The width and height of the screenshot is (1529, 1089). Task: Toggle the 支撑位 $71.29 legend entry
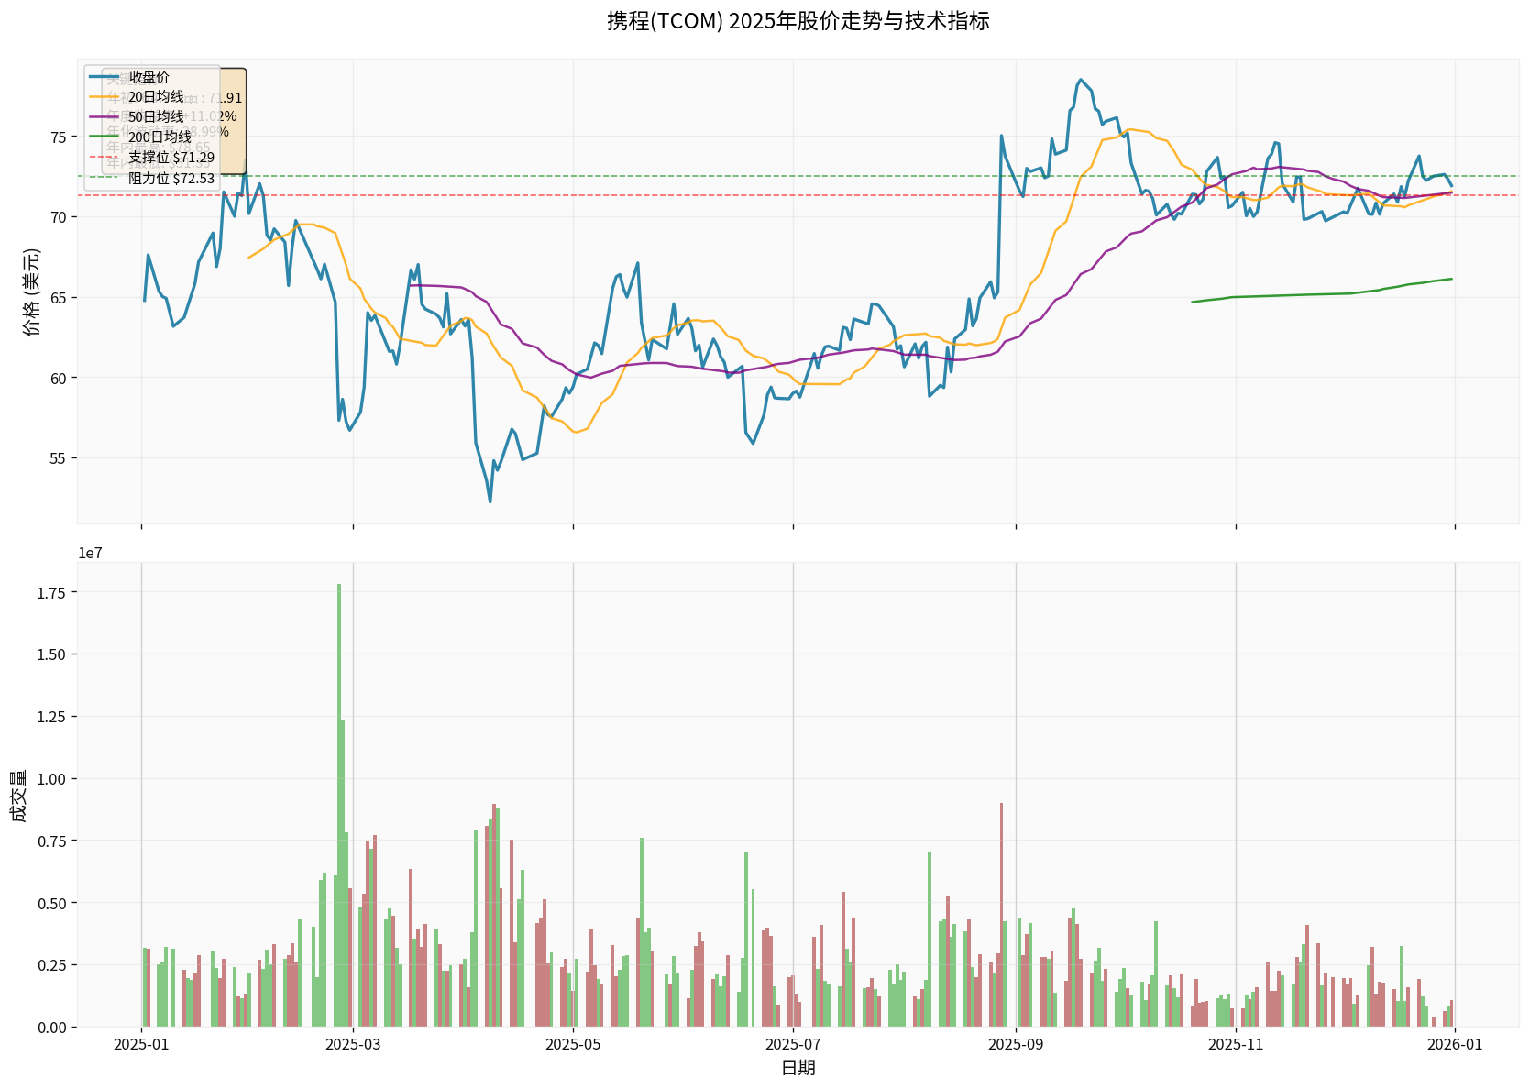[x=169, y=159]
